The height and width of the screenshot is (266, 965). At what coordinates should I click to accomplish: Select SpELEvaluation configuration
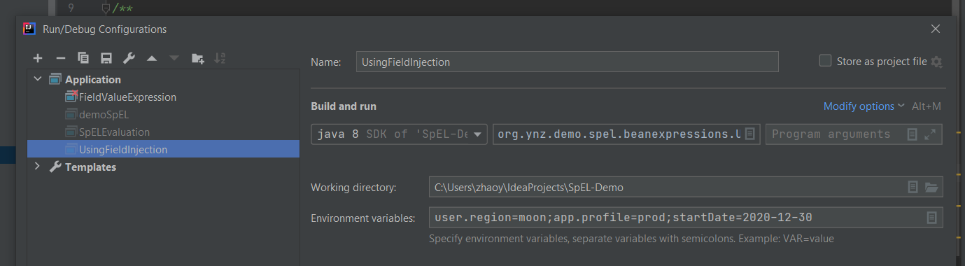(114, 132)
